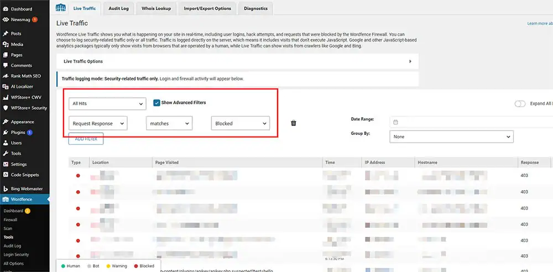
Task: Open the matches operator dropdown
Action: 169,123
